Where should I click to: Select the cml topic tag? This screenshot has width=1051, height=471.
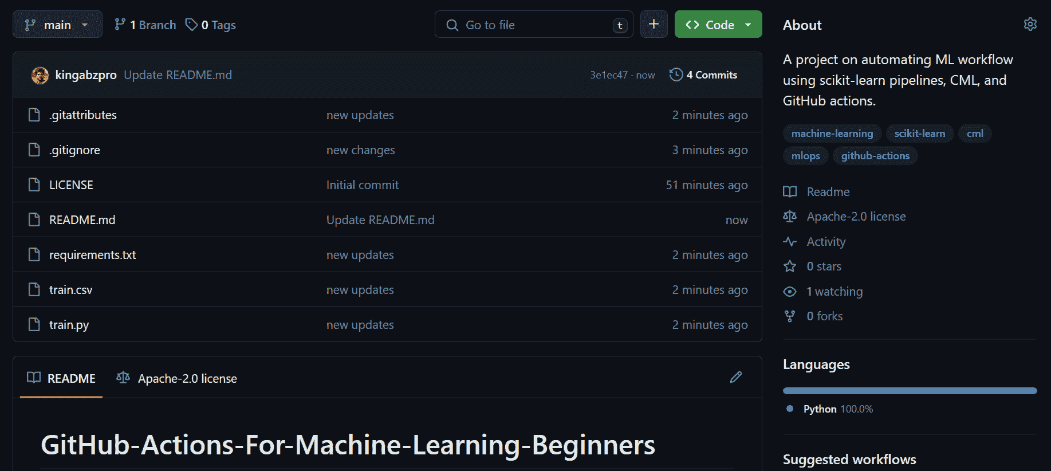tap(975, 134)
